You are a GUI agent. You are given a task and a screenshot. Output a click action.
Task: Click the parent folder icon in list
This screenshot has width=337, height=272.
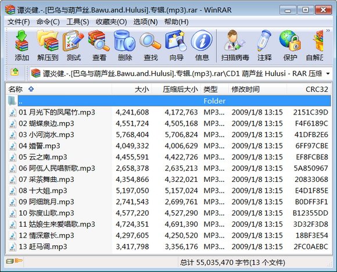tap(12, 101)
